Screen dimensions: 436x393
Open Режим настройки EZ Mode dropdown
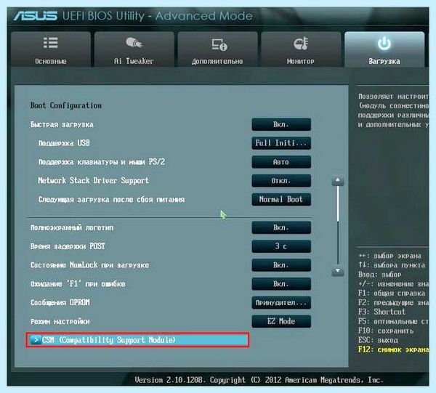(281, 321)
